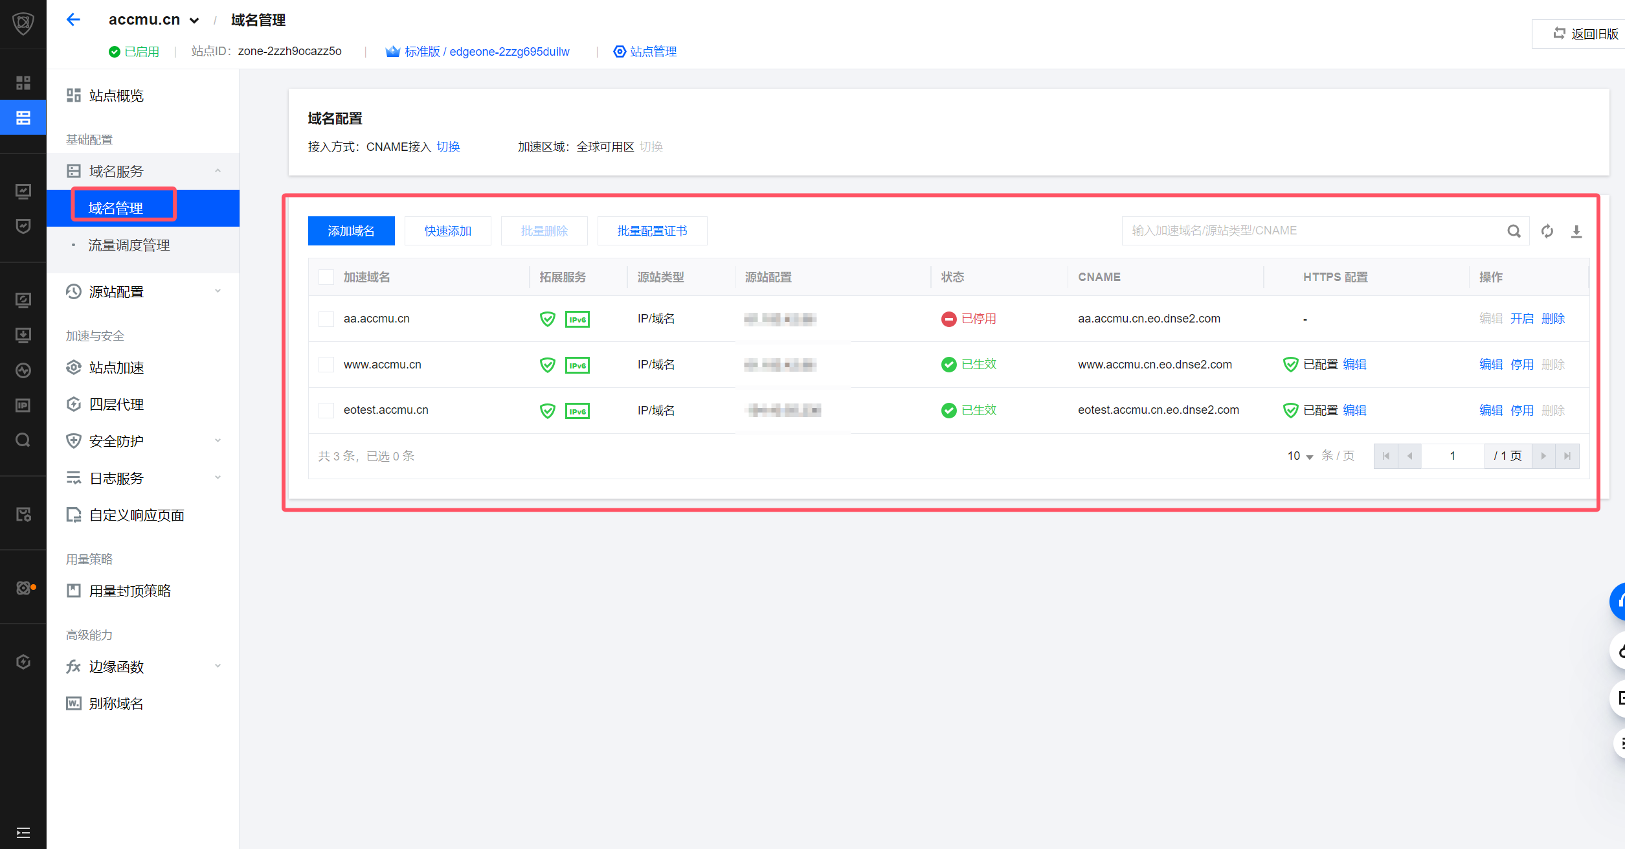Click the page number input field
The height and width of the screenshot is (849, 1625).
tap(1453, 456)
